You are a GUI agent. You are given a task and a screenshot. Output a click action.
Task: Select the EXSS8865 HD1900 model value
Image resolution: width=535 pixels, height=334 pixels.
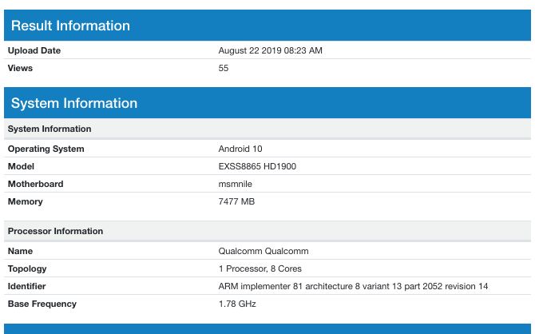pos(256,167)
